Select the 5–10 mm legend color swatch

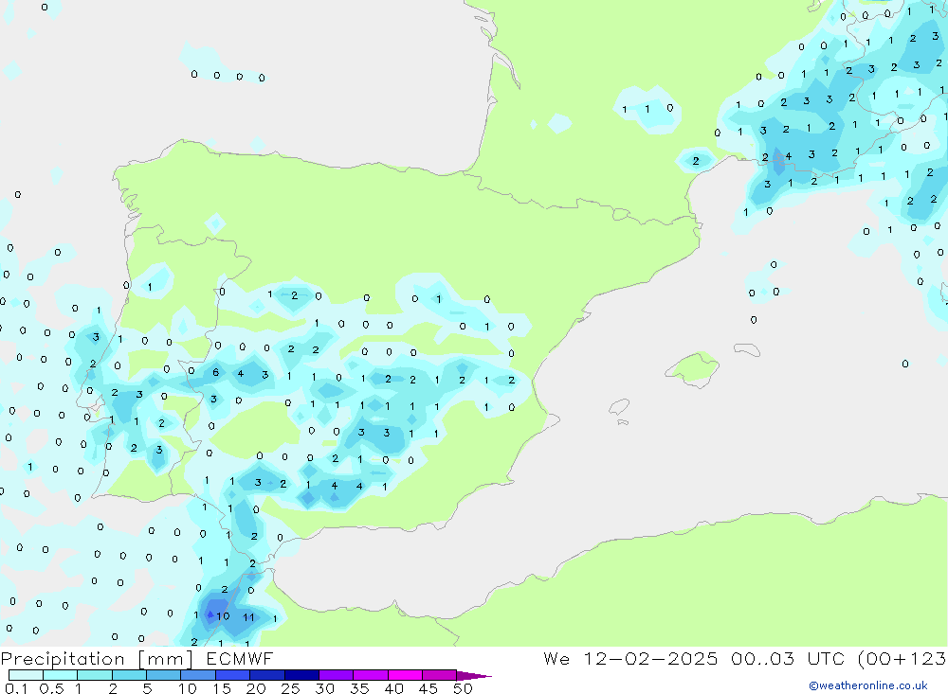pyautogui.click(x=164, y=675)
